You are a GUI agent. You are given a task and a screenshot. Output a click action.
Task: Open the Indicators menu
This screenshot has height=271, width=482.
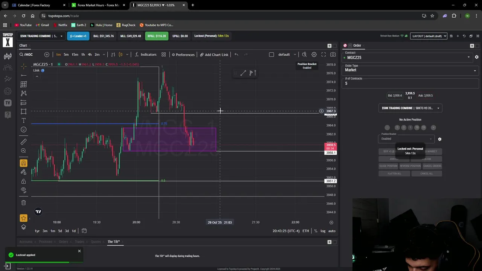pos(145,55)
